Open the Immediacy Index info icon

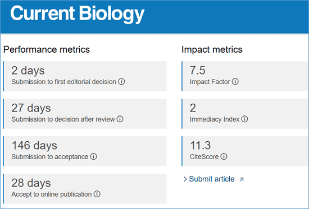coord(244,119)
